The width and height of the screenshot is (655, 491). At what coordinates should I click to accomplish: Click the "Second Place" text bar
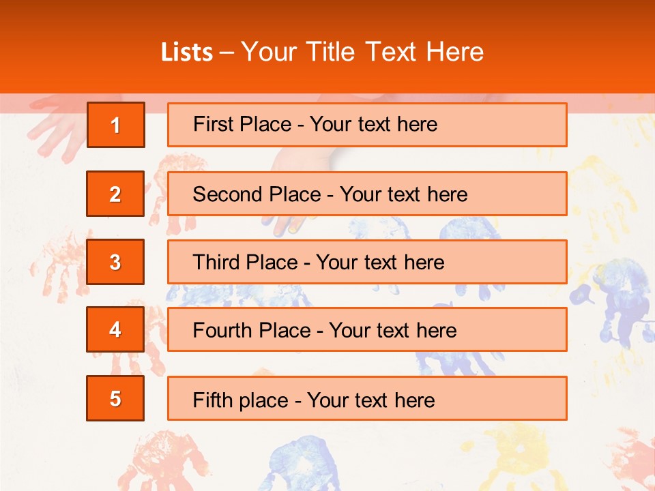click(367, 194)
